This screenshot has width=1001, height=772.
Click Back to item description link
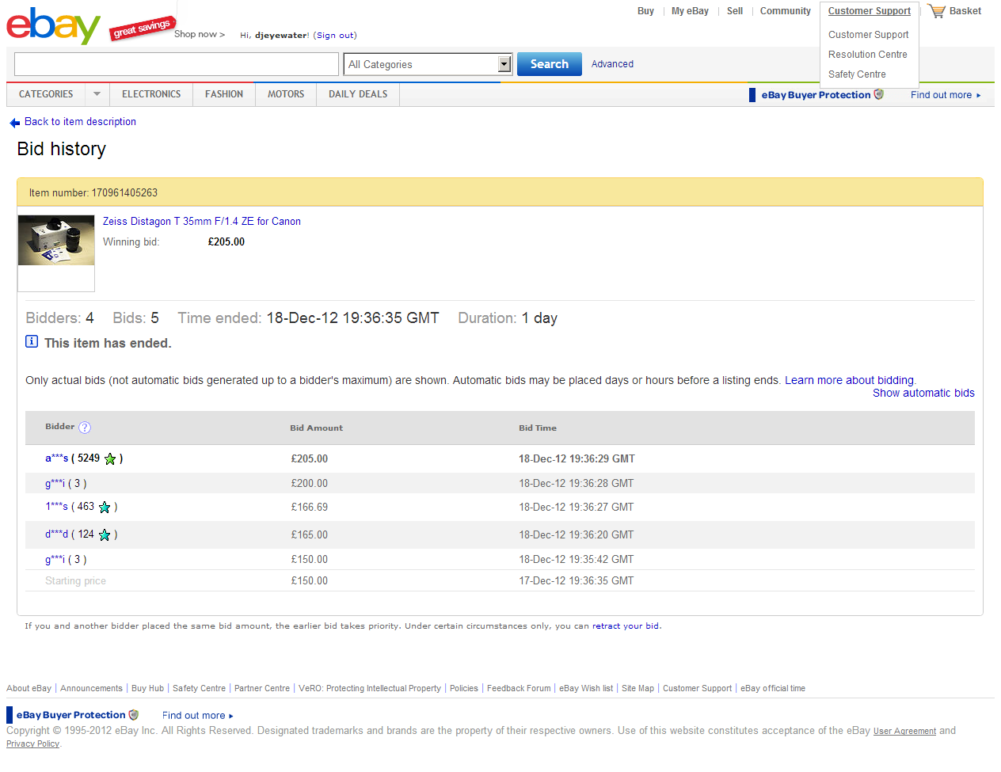80,122
